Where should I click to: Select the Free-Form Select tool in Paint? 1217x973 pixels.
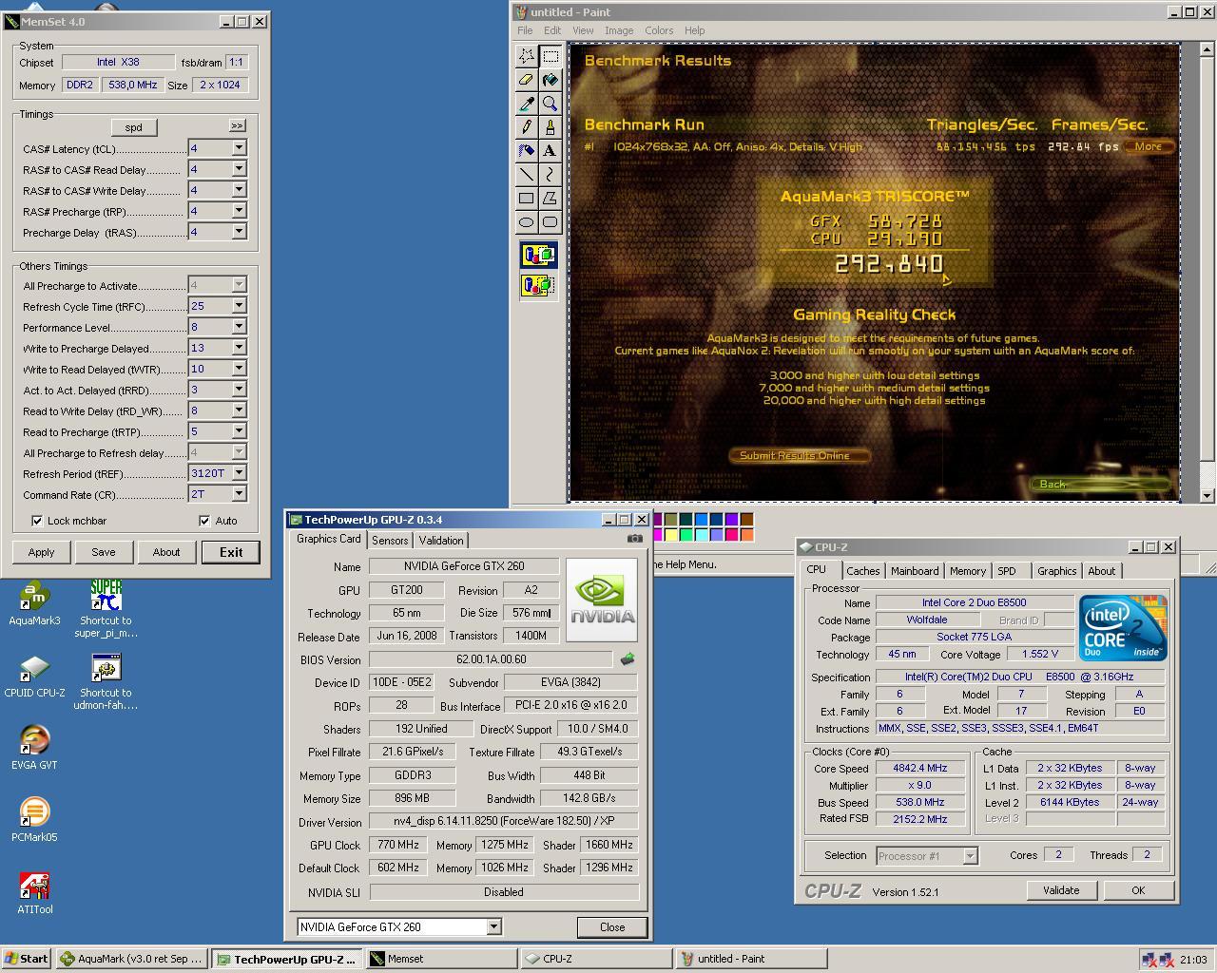[526, 56]
